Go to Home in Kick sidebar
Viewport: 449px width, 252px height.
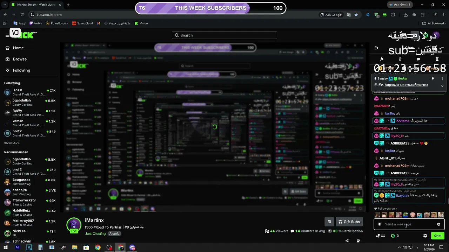click(15, 48)
